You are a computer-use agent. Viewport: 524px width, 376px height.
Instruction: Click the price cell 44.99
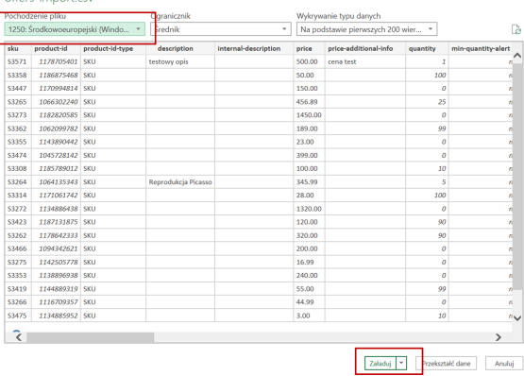point(309,302)
